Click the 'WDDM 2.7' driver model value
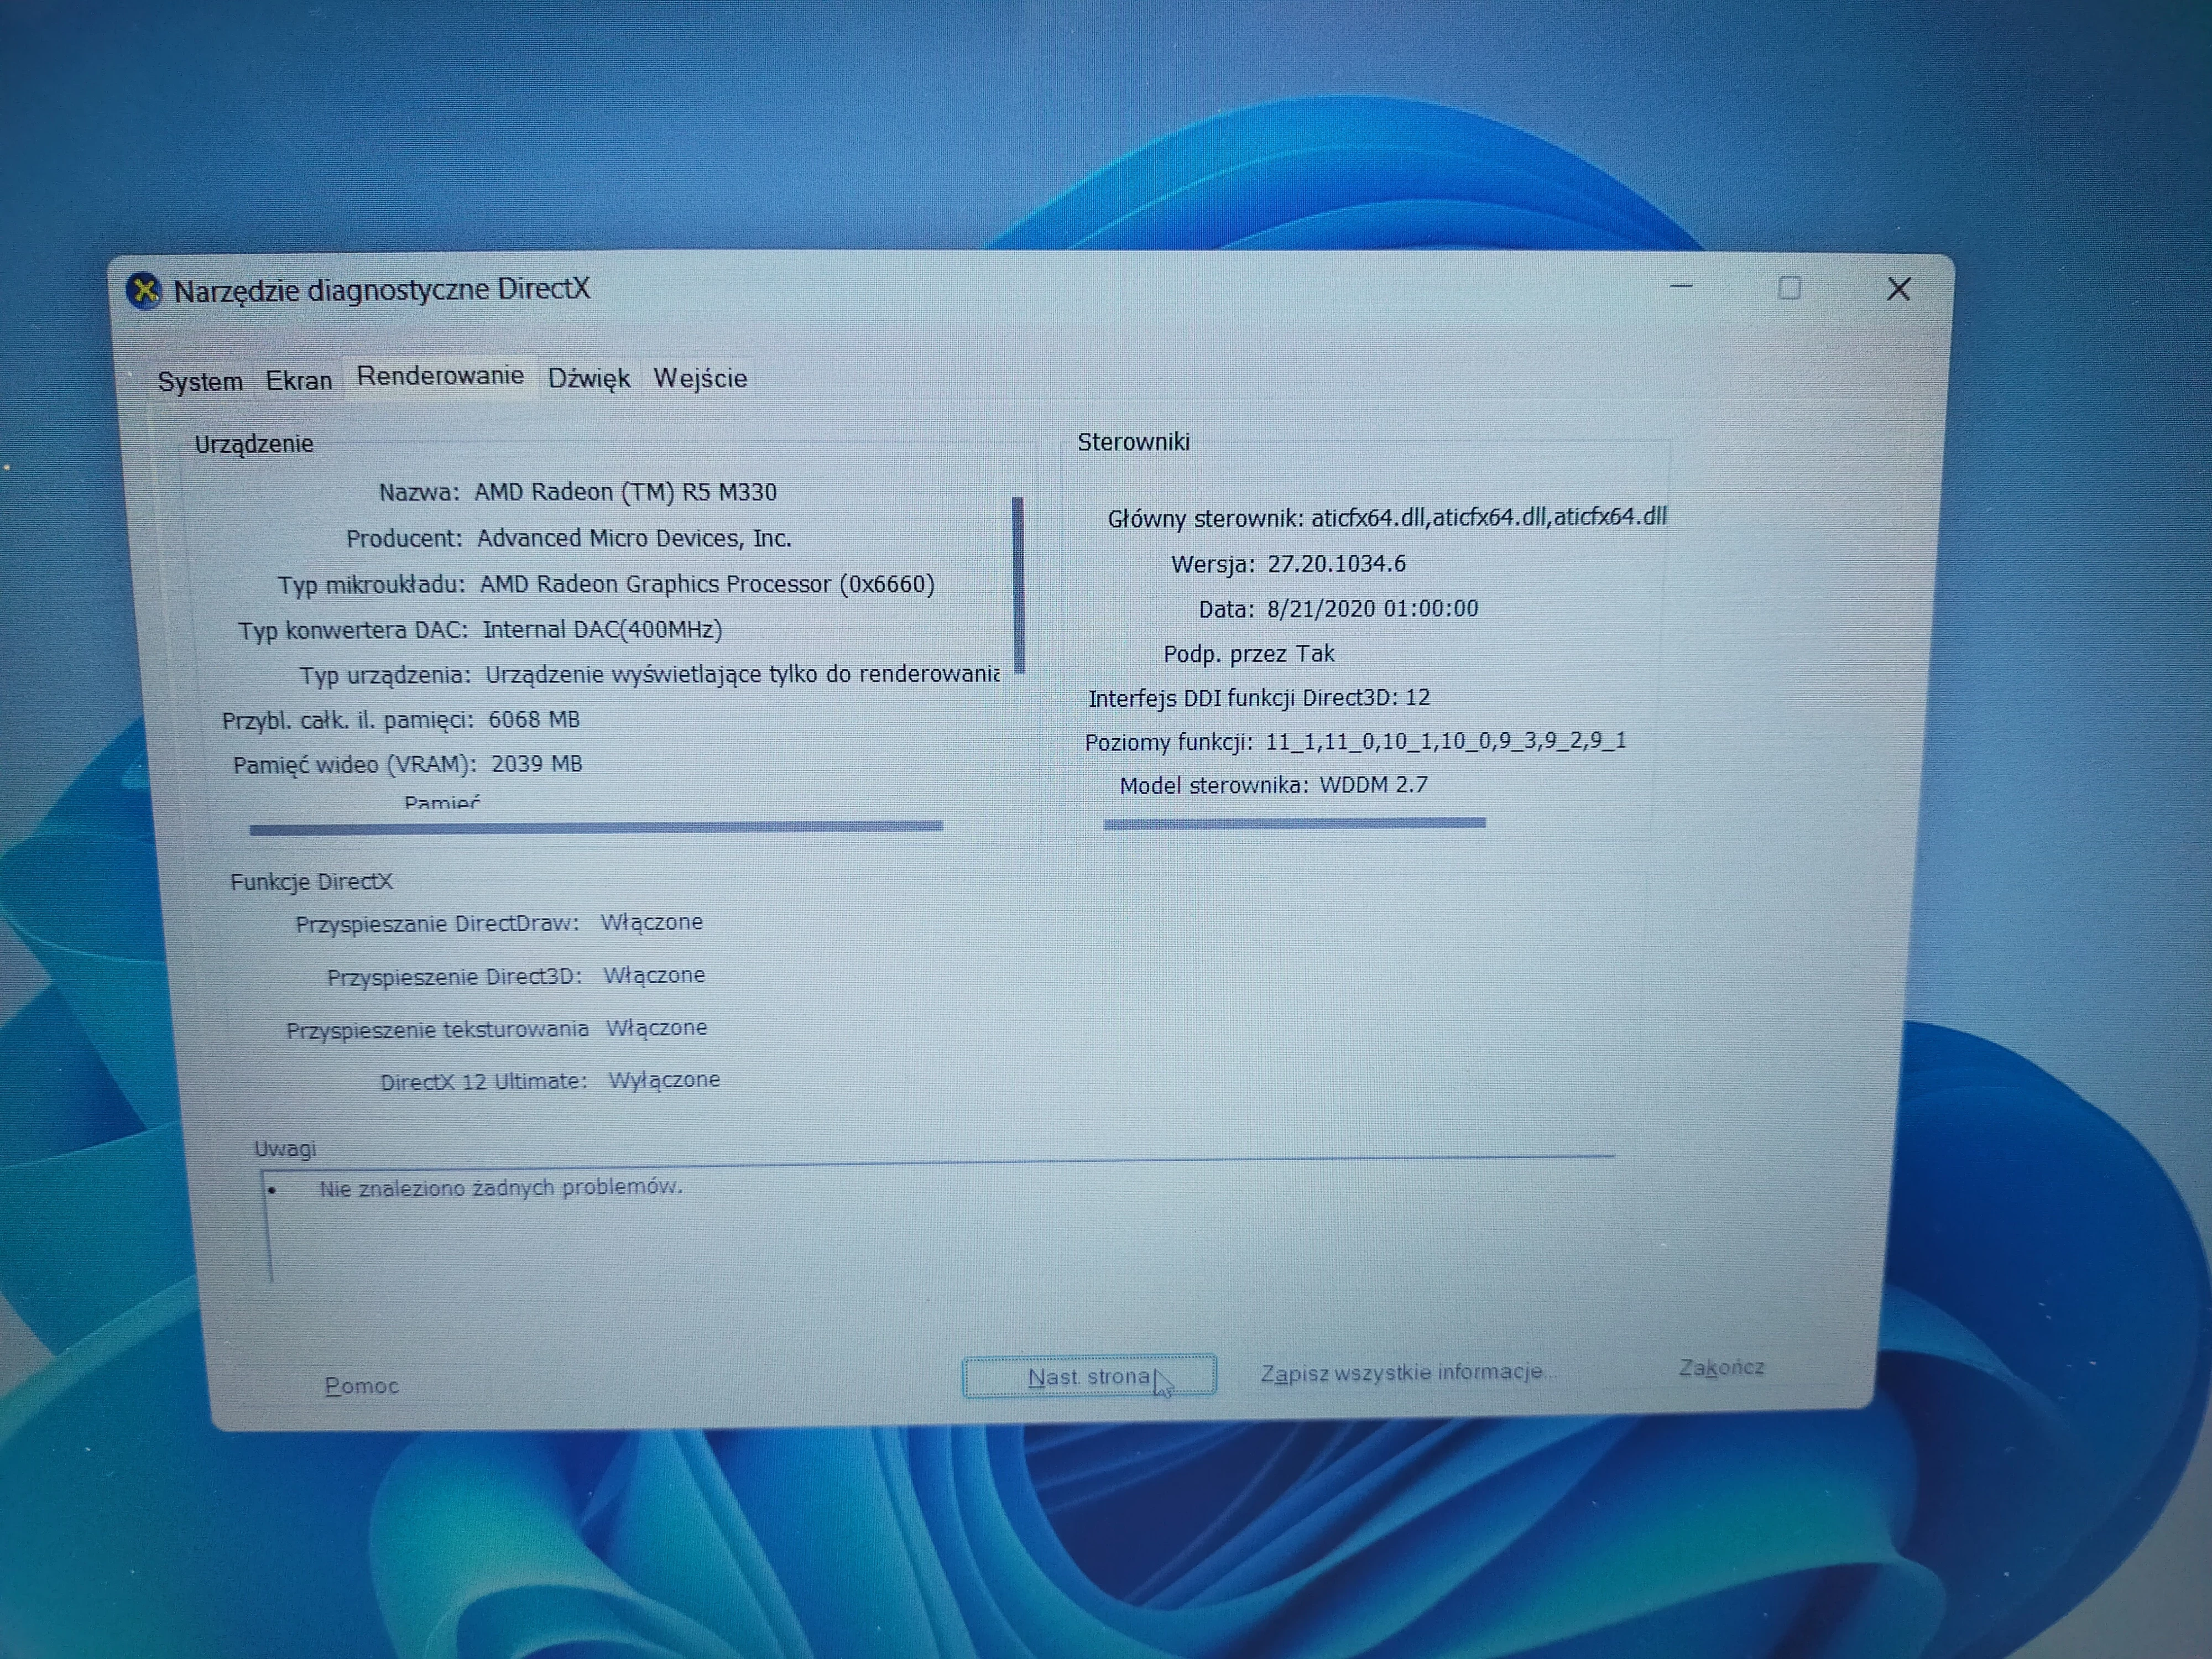Image resolution: width=2212 pixels, height=1659 pixels. (1373, 785)
